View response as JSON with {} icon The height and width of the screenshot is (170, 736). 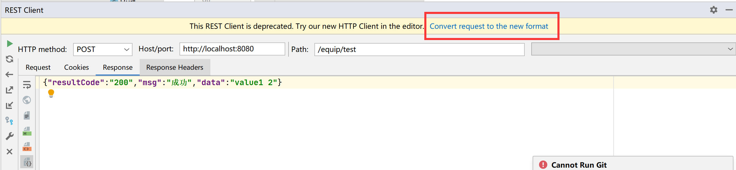[x=27, y=162]
